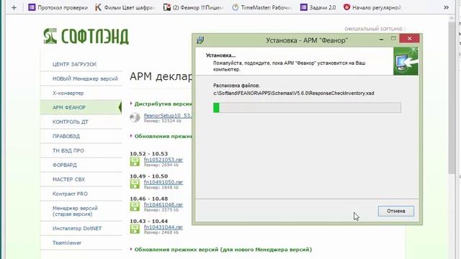The height and width of the screenshot is (259, 461).
Task: Open the TimeMaster bookmark
Action: tap(262, 8)
